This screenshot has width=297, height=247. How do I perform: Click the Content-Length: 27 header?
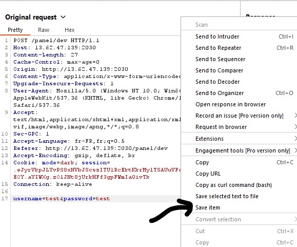46,55
